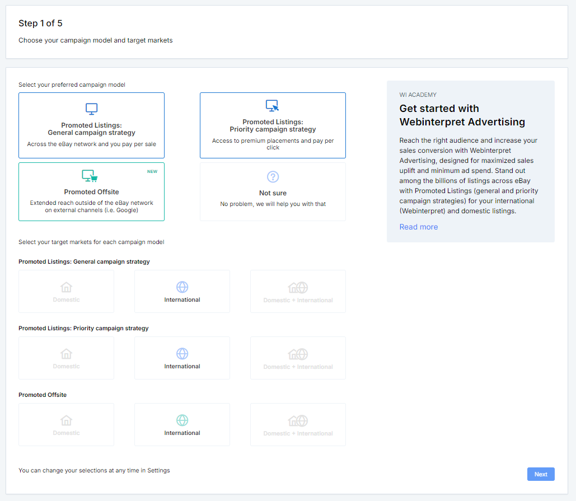Screen dimensions: 576x501
Task: Select International market for General campaign strategy
Action: tap(182, 291)
